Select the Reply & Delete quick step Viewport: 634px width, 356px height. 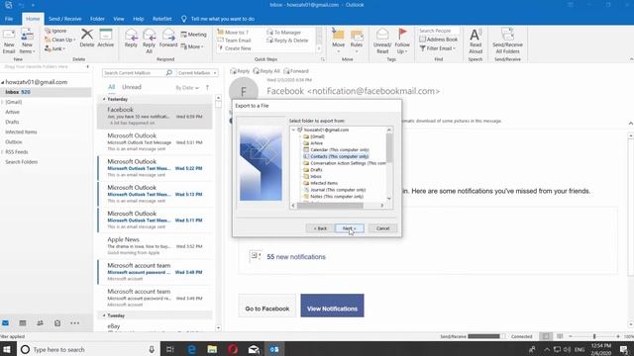coord(287,41)
